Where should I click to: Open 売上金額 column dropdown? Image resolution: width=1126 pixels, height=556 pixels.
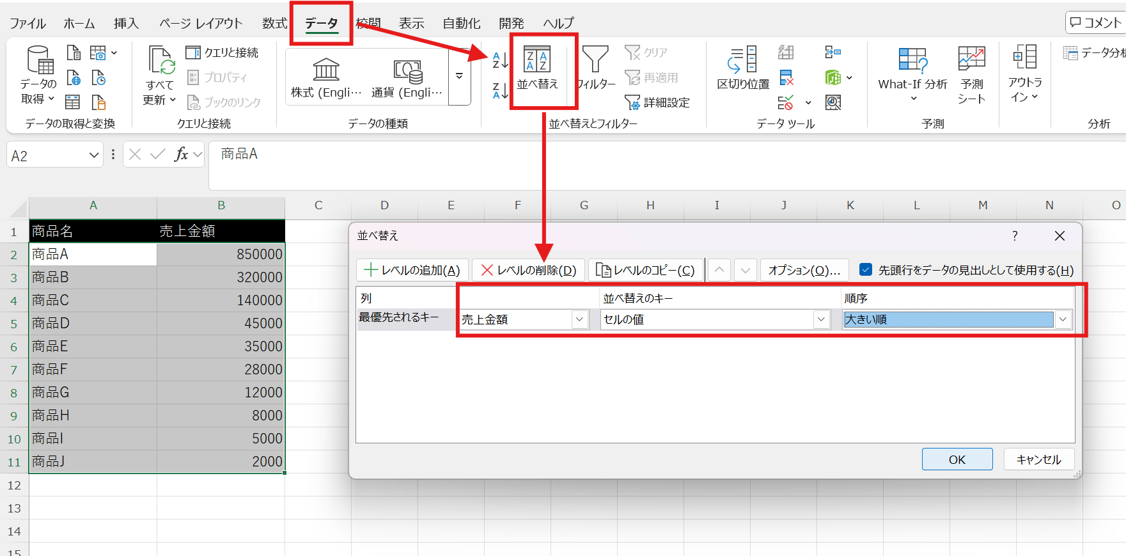click(x=580, y=319)
